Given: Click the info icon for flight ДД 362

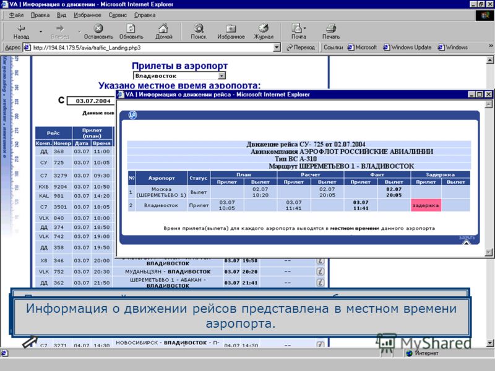Looking at the screenshot, I should coord(320,283).
